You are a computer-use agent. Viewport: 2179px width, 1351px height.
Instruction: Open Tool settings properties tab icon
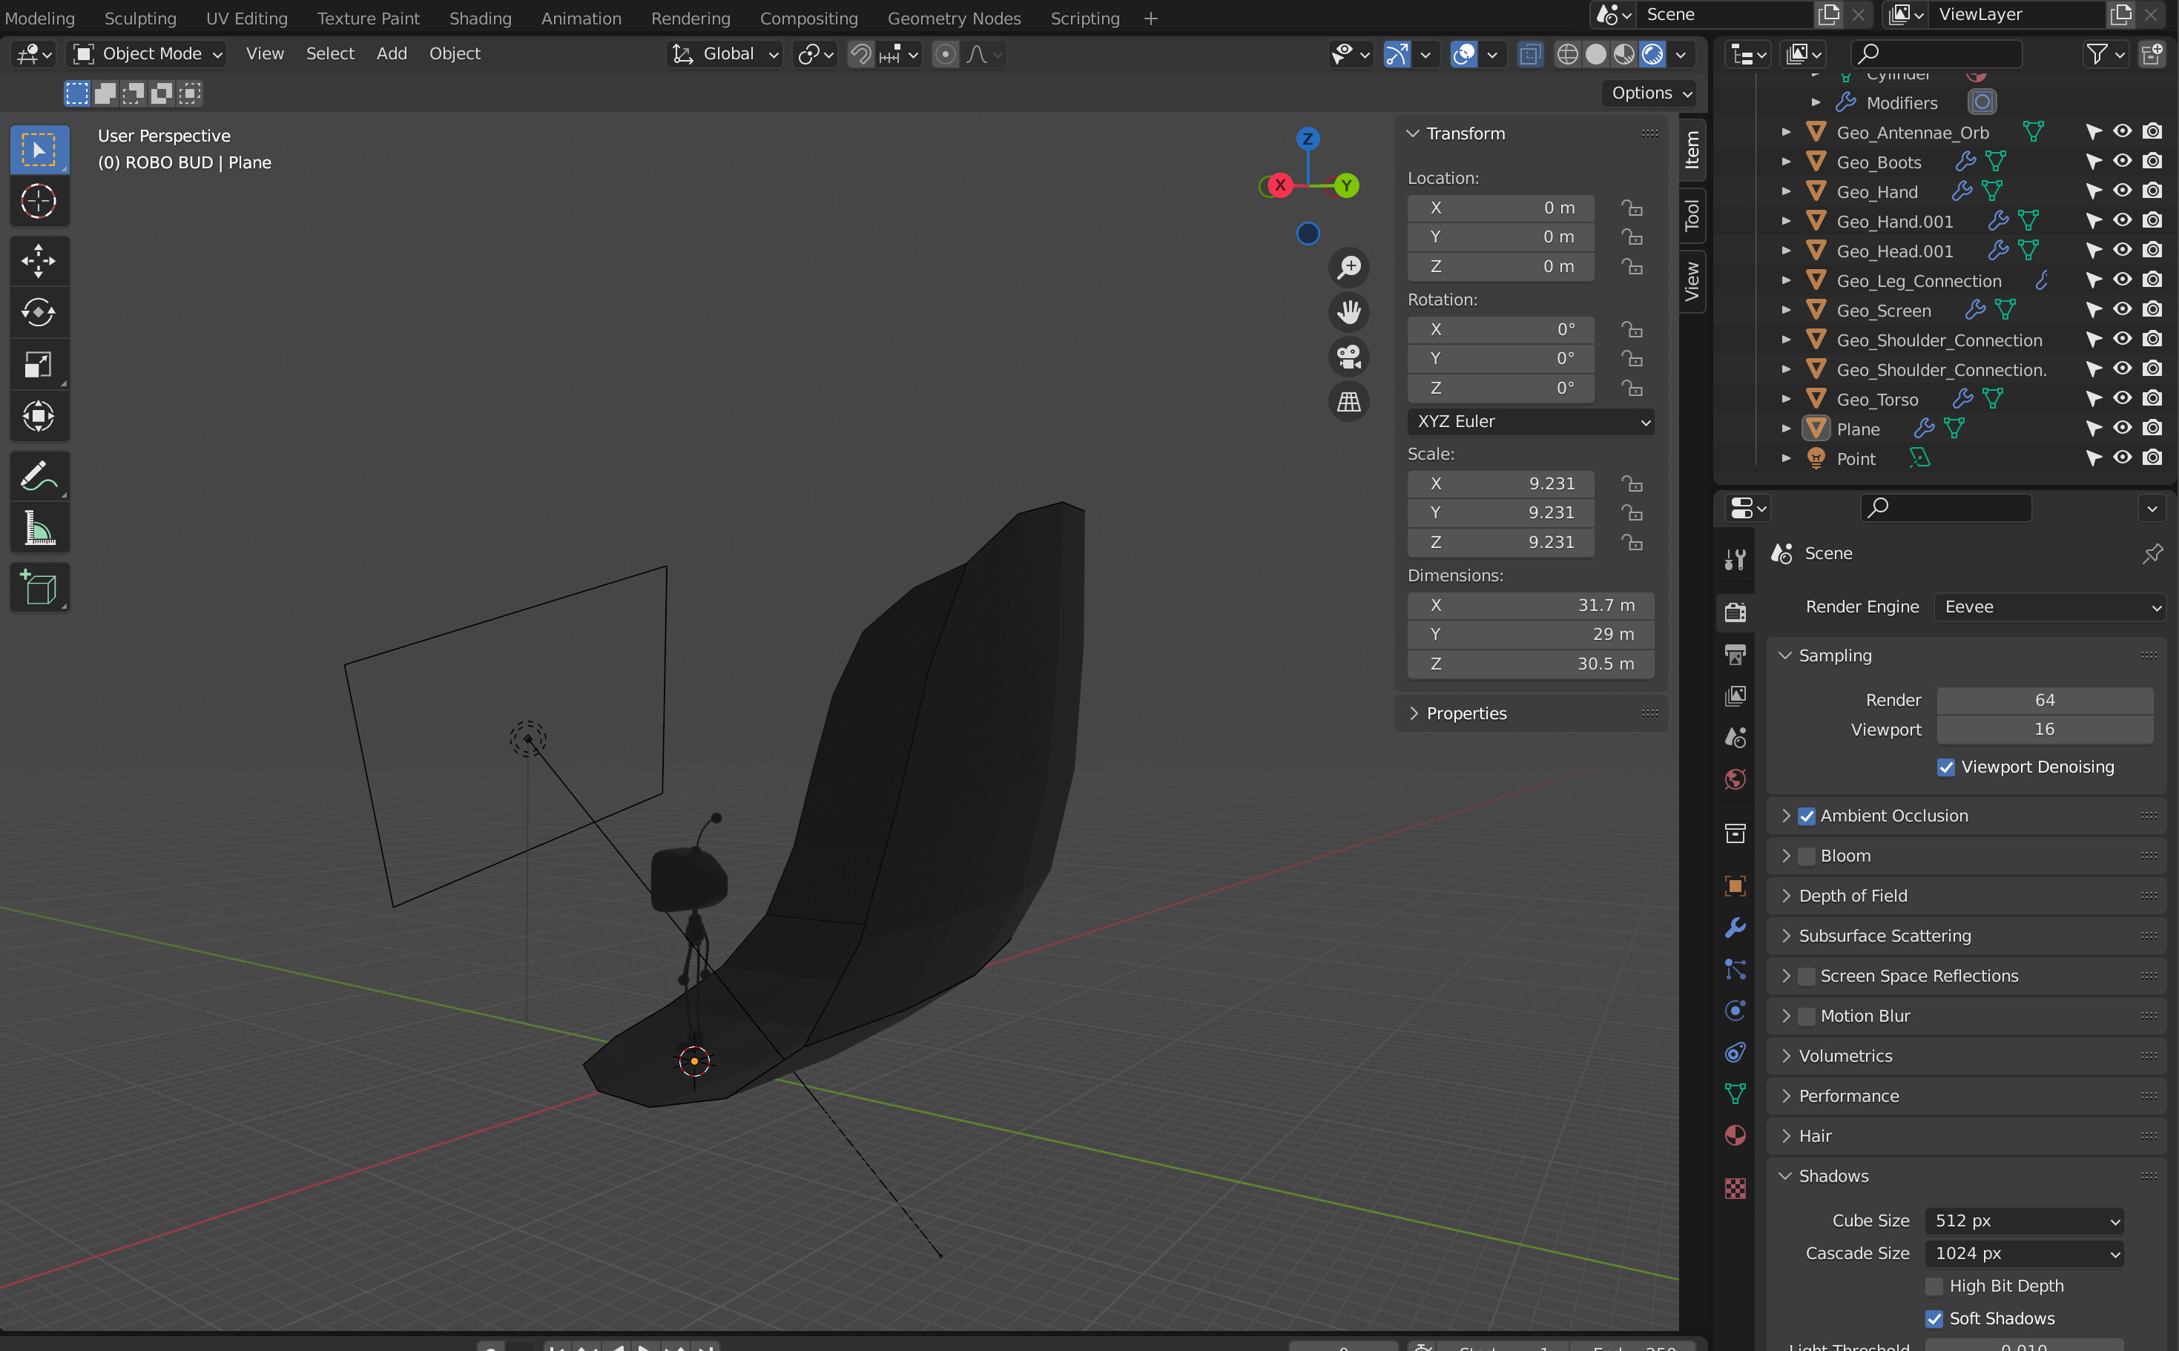pyautogui.click(x=1735, y=559)
